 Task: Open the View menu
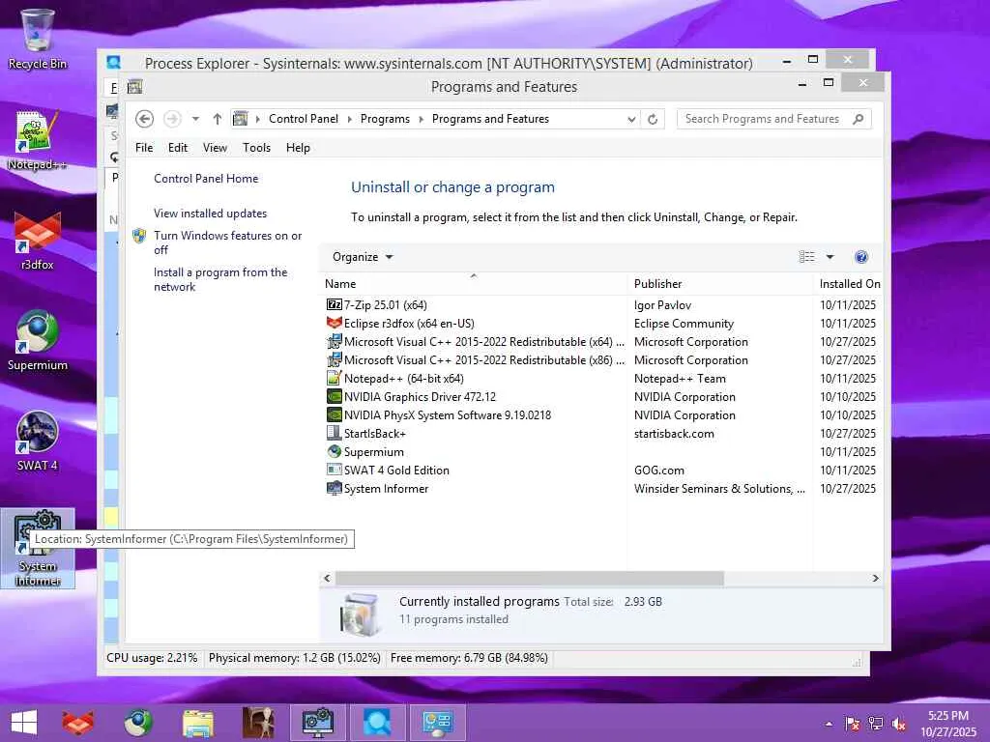(x=215, y=148)
